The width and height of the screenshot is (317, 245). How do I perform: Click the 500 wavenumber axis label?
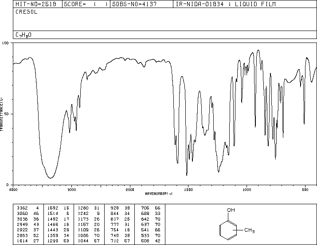click(305, 190)
